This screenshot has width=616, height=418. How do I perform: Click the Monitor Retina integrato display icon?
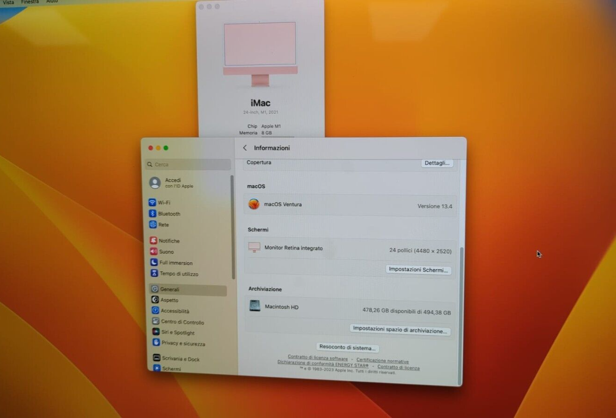coord(254,247)
